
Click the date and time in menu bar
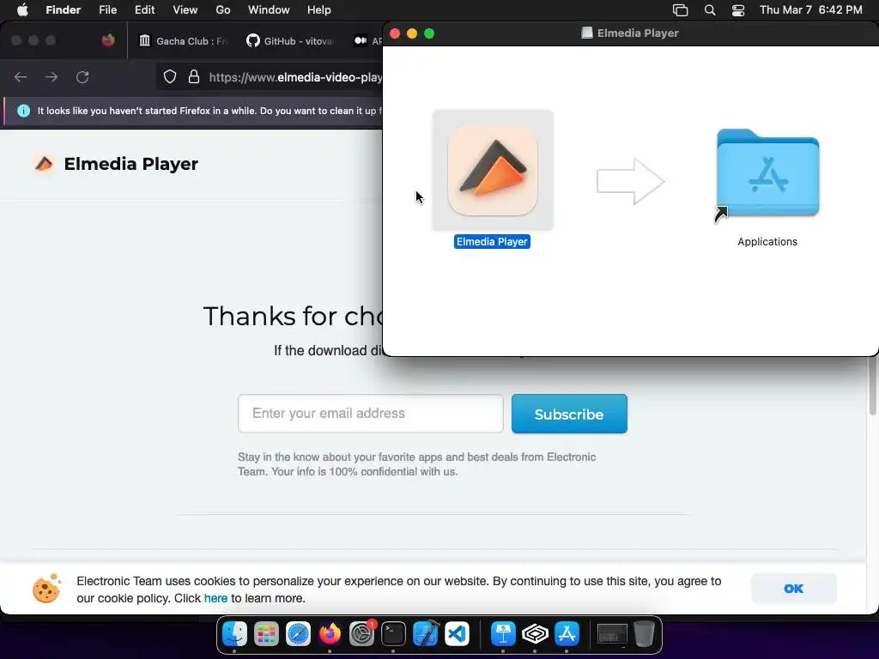(x=810, y=9)
